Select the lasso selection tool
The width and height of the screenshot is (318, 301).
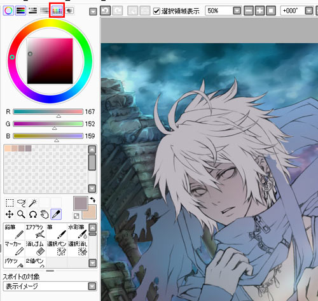click(x=21, y=203)
